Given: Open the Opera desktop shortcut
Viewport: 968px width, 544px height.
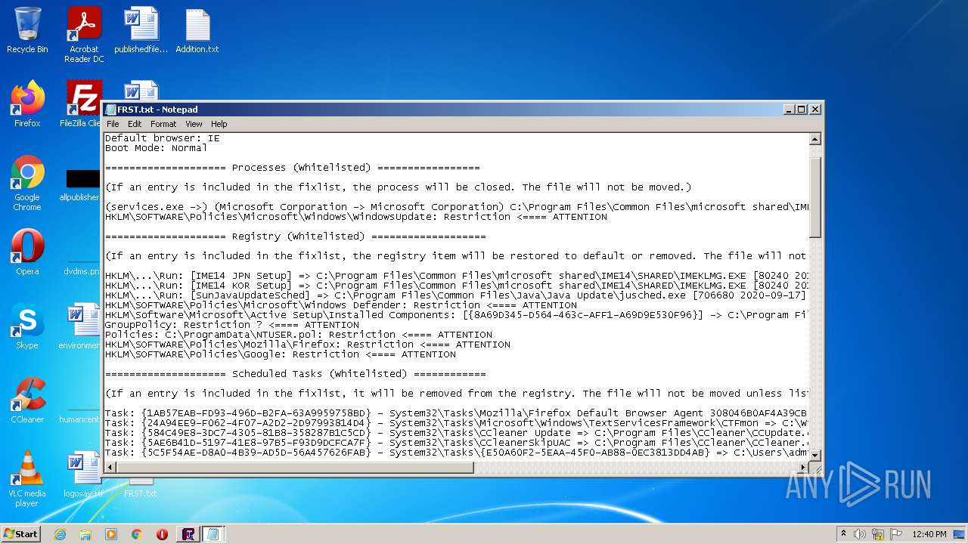Looking at the screenshot, I should tap(27, 252).
